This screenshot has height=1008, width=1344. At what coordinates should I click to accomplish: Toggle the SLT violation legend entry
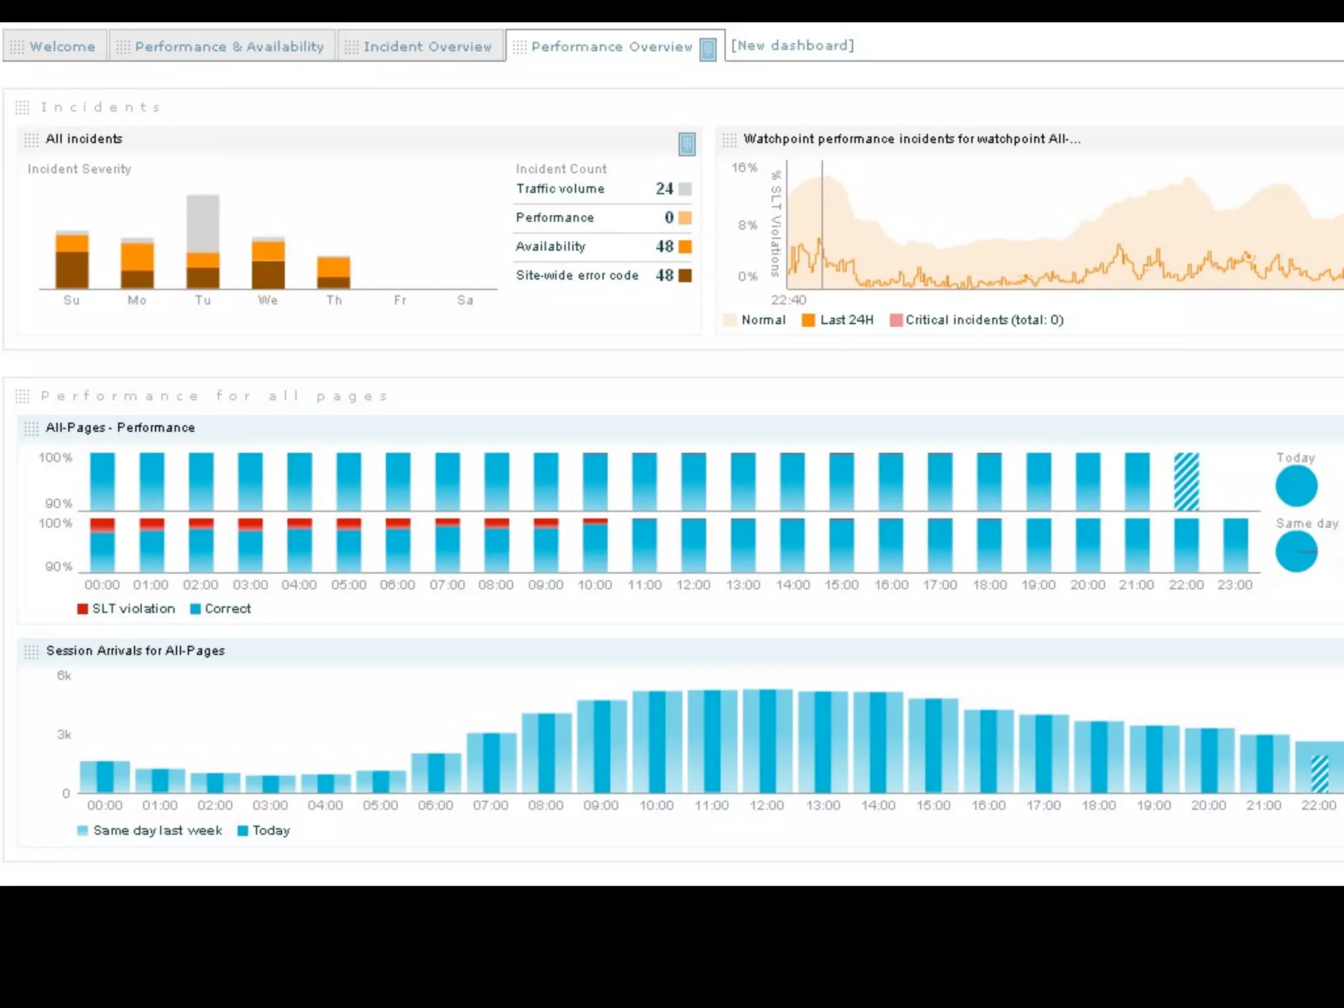127,609
